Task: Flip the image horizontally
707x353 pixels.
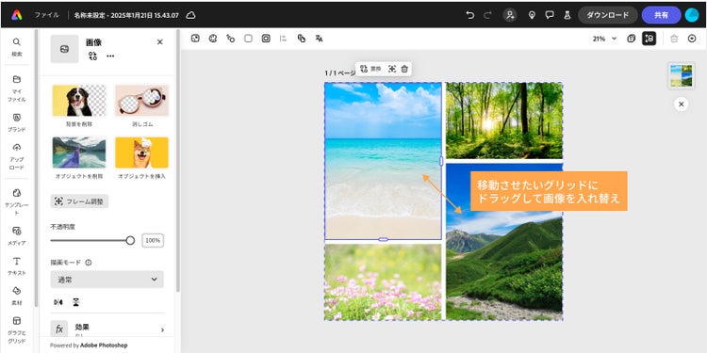Action: point(58,302)
